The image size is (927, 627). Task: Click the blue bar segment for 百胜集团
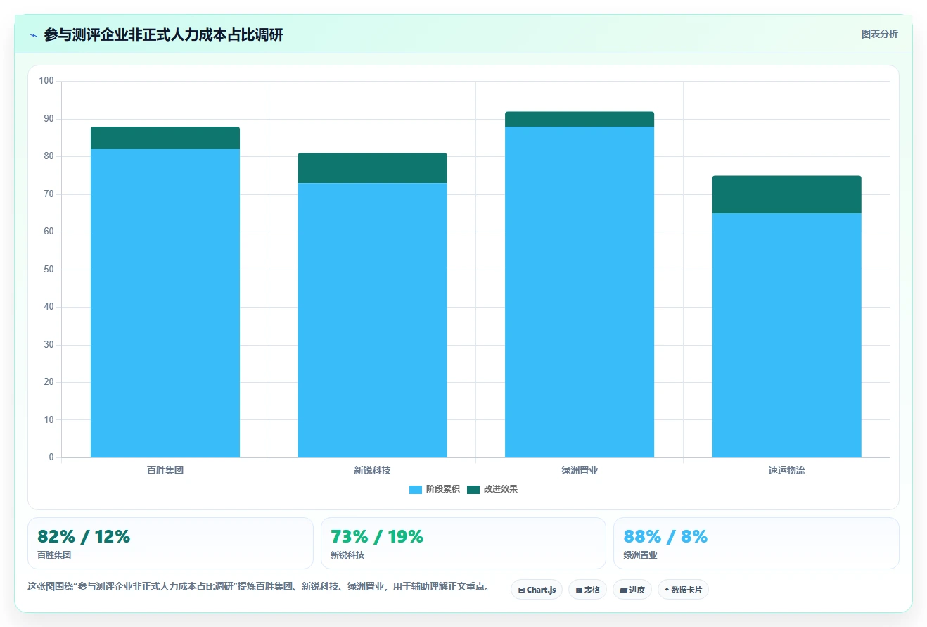coord(165,303)
